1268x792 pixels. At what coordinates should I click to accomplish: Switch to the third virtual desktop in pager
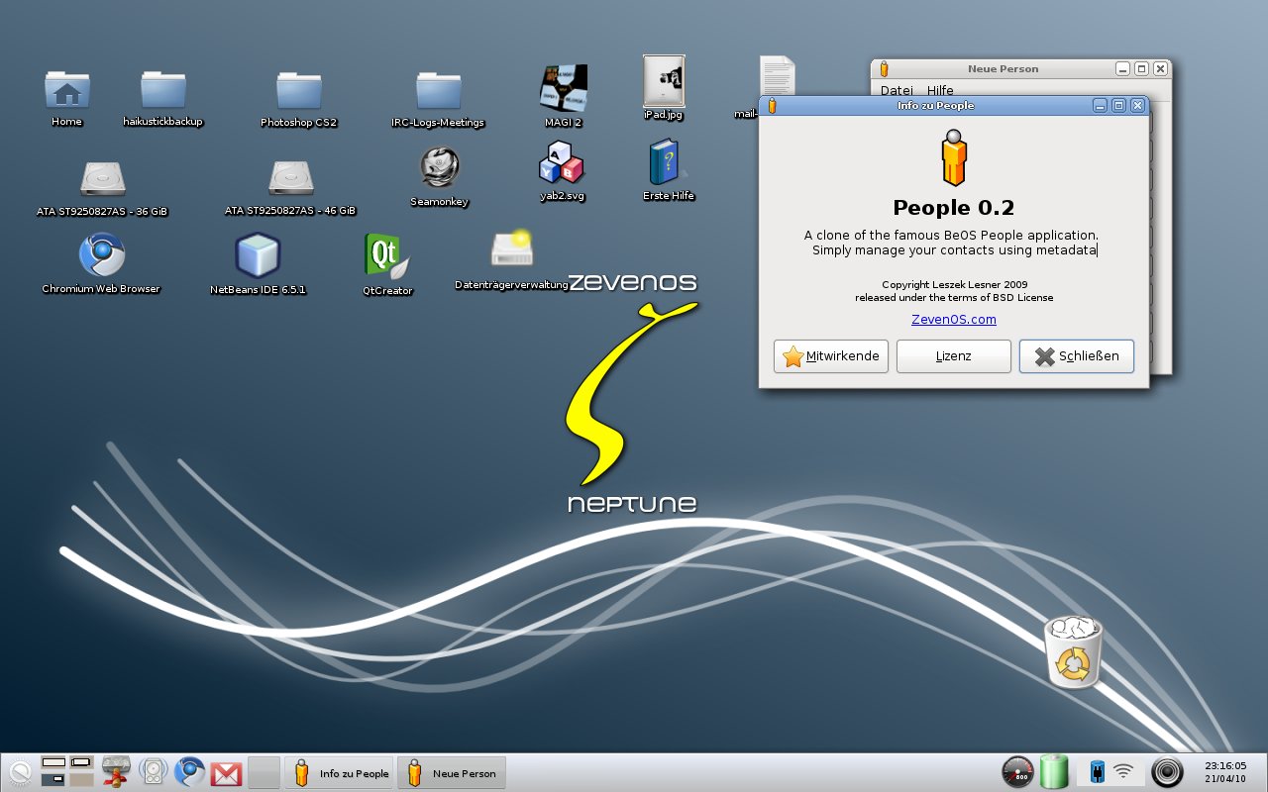(x=53, y=780)
